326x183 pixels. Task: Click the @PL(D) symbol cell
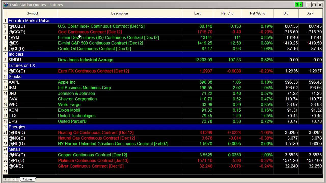coord(32,160)
